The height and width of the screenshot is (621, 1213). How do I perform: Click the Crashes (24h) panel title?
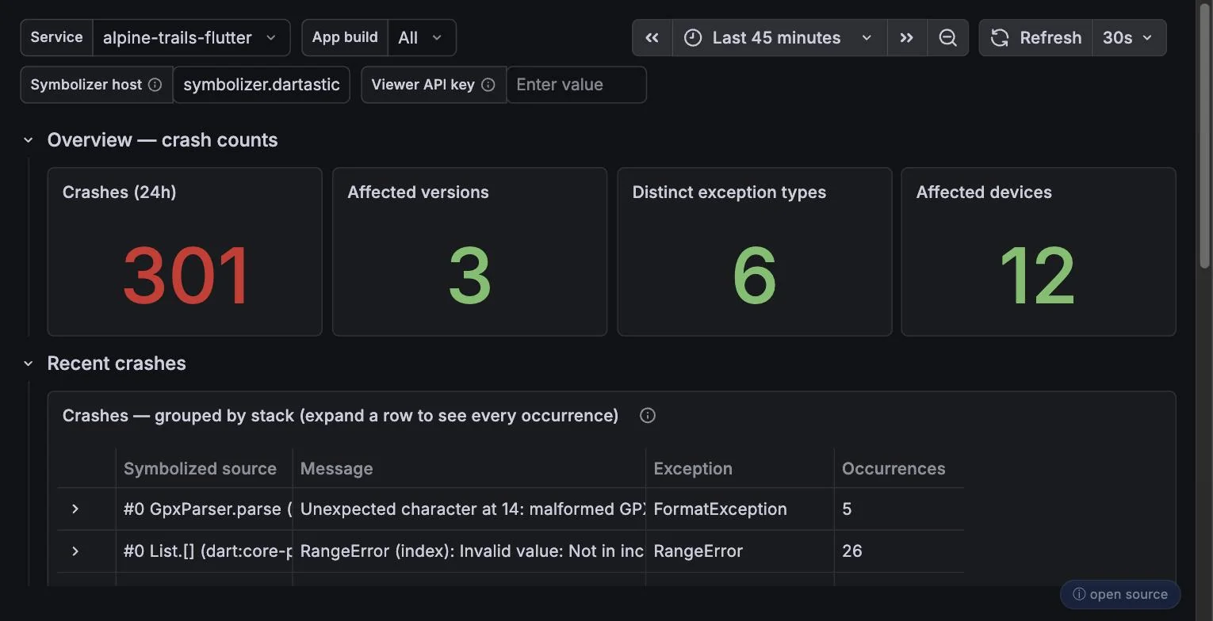pyautogui.click(x=120, y=192)
